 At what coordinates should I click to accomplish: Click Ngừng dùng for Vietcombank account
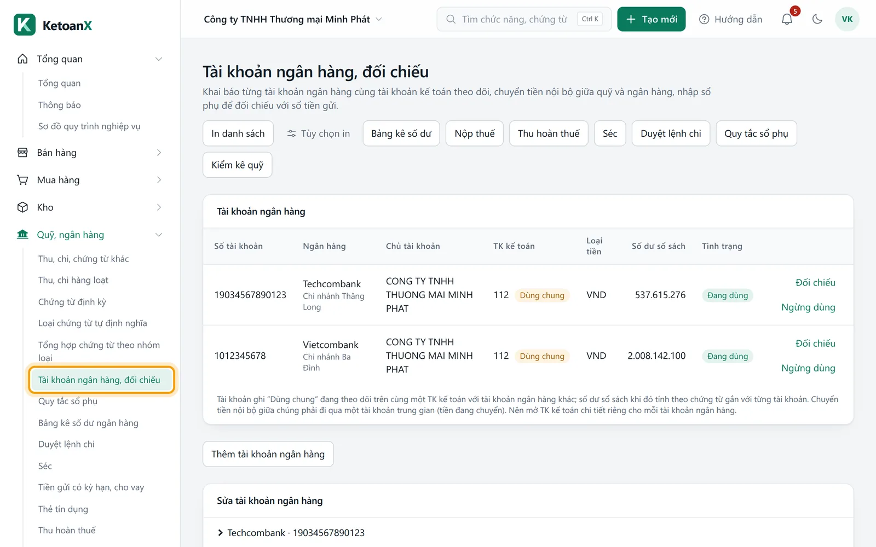click(x=808, y=368)
